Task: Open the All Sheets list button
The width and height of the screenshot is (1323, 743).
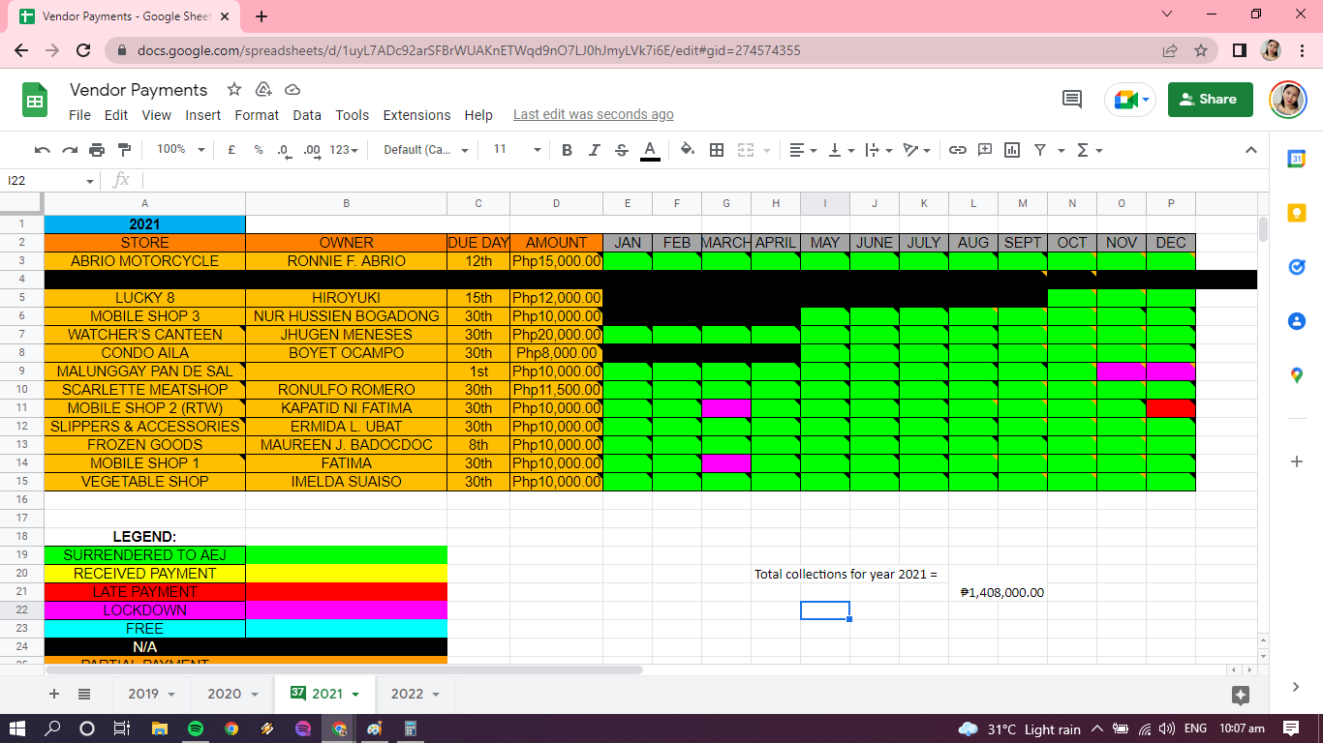Action: click(x=84, y=694)
